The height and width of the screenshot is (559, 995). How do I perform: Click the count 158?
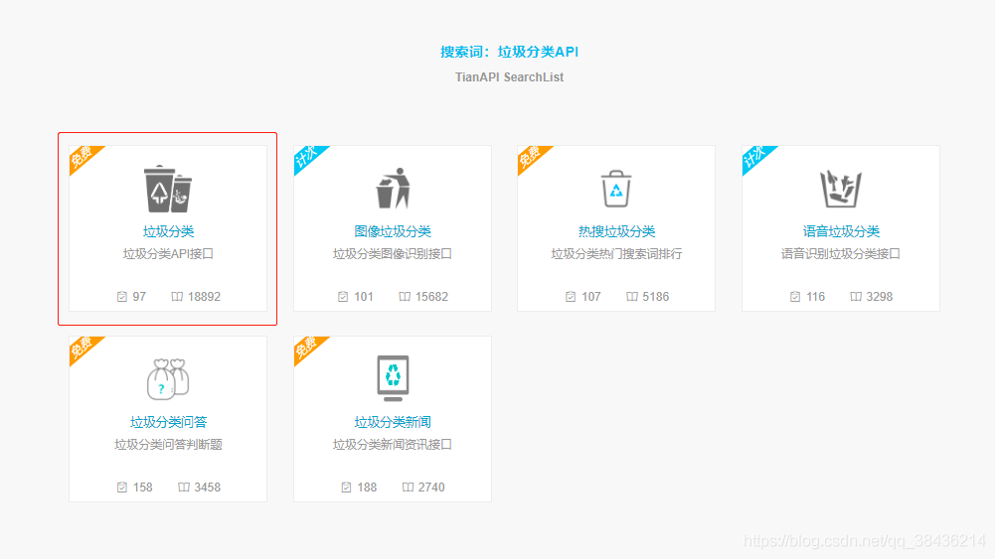pyautogui.click(x=143, y=488)
